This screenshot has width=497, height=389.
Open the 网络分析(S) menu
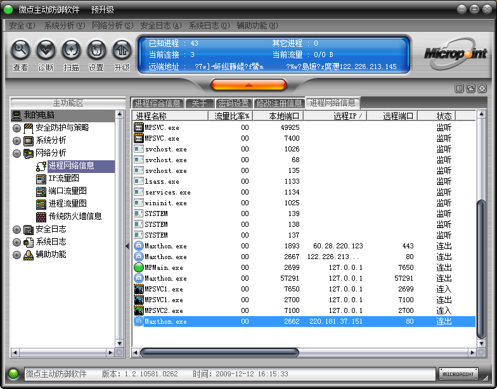113,25
